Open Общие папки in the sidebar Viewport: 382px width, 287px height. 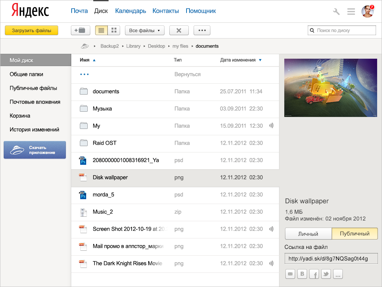(26, 74)
